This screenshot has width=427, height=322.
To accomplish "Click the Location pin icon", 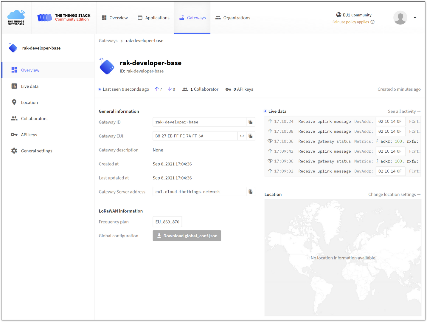I will (14, 102).
